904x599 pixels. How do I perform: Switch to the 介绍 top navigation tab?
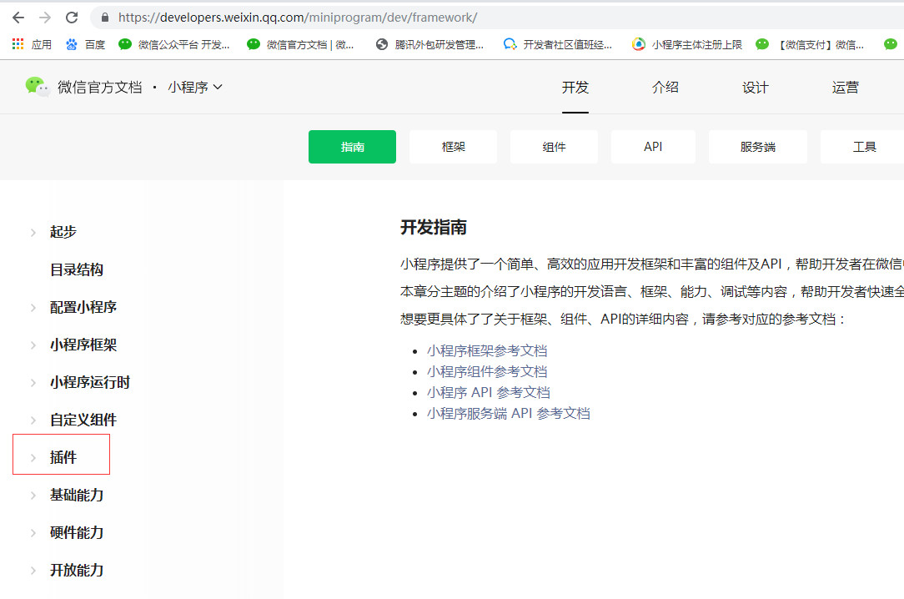point(665,88)
